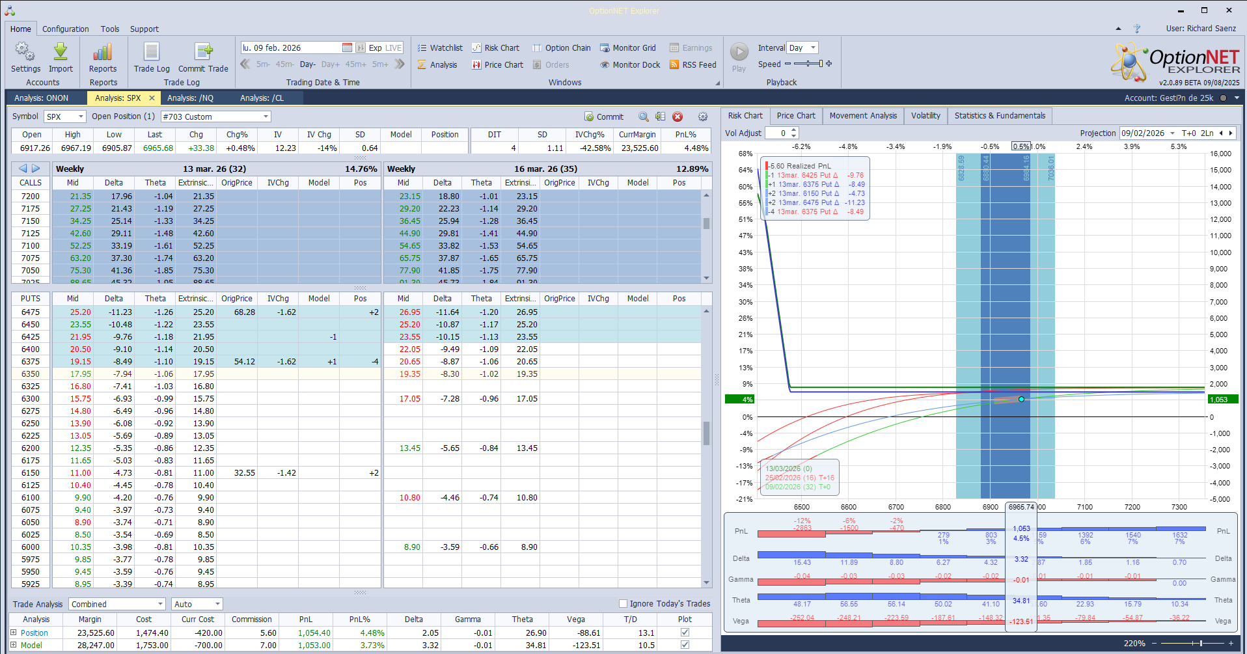Adjust the chart zoom slider at 220%
Screen dimensions: 1247x654
[x=1192, y=643]
